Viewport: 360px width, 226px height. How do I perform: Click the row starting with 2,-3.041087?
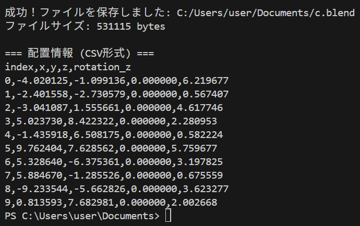tap(114, 108)
